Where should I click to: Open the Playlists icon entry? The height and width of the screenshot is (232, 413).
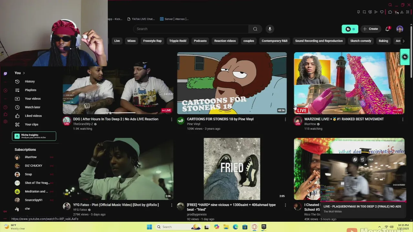pos(17,90)
